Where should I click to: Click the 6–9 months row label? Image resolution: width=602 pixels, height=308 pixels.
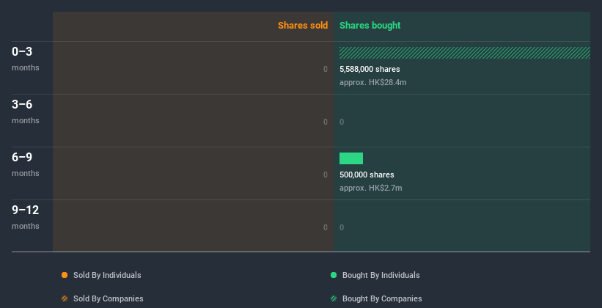[26, 164]
